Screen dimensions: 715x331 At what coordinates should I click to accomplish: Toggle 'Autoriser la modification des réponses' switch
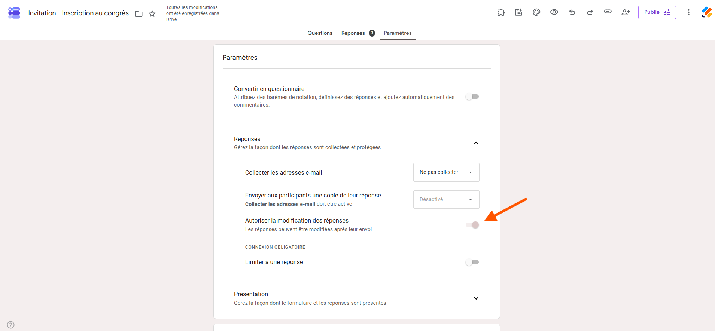click(472, 225)
